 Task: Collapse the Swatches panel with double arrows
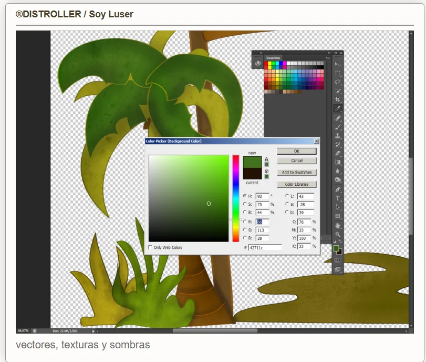[329, 53]
